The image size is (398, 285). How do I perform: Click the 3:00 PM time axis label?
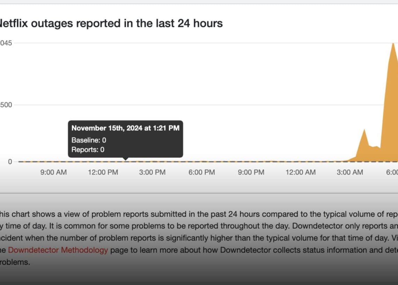152,172
